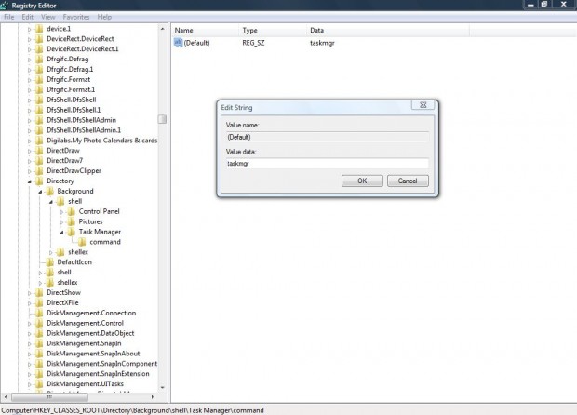577x415 pixels.
Task: Select the shellex folder icon under Background
Action: coord(60,252)
